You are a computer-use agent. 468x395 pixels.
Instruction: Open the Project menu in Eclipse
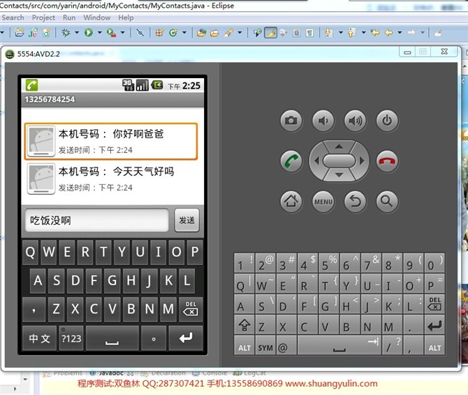point(43,17)
